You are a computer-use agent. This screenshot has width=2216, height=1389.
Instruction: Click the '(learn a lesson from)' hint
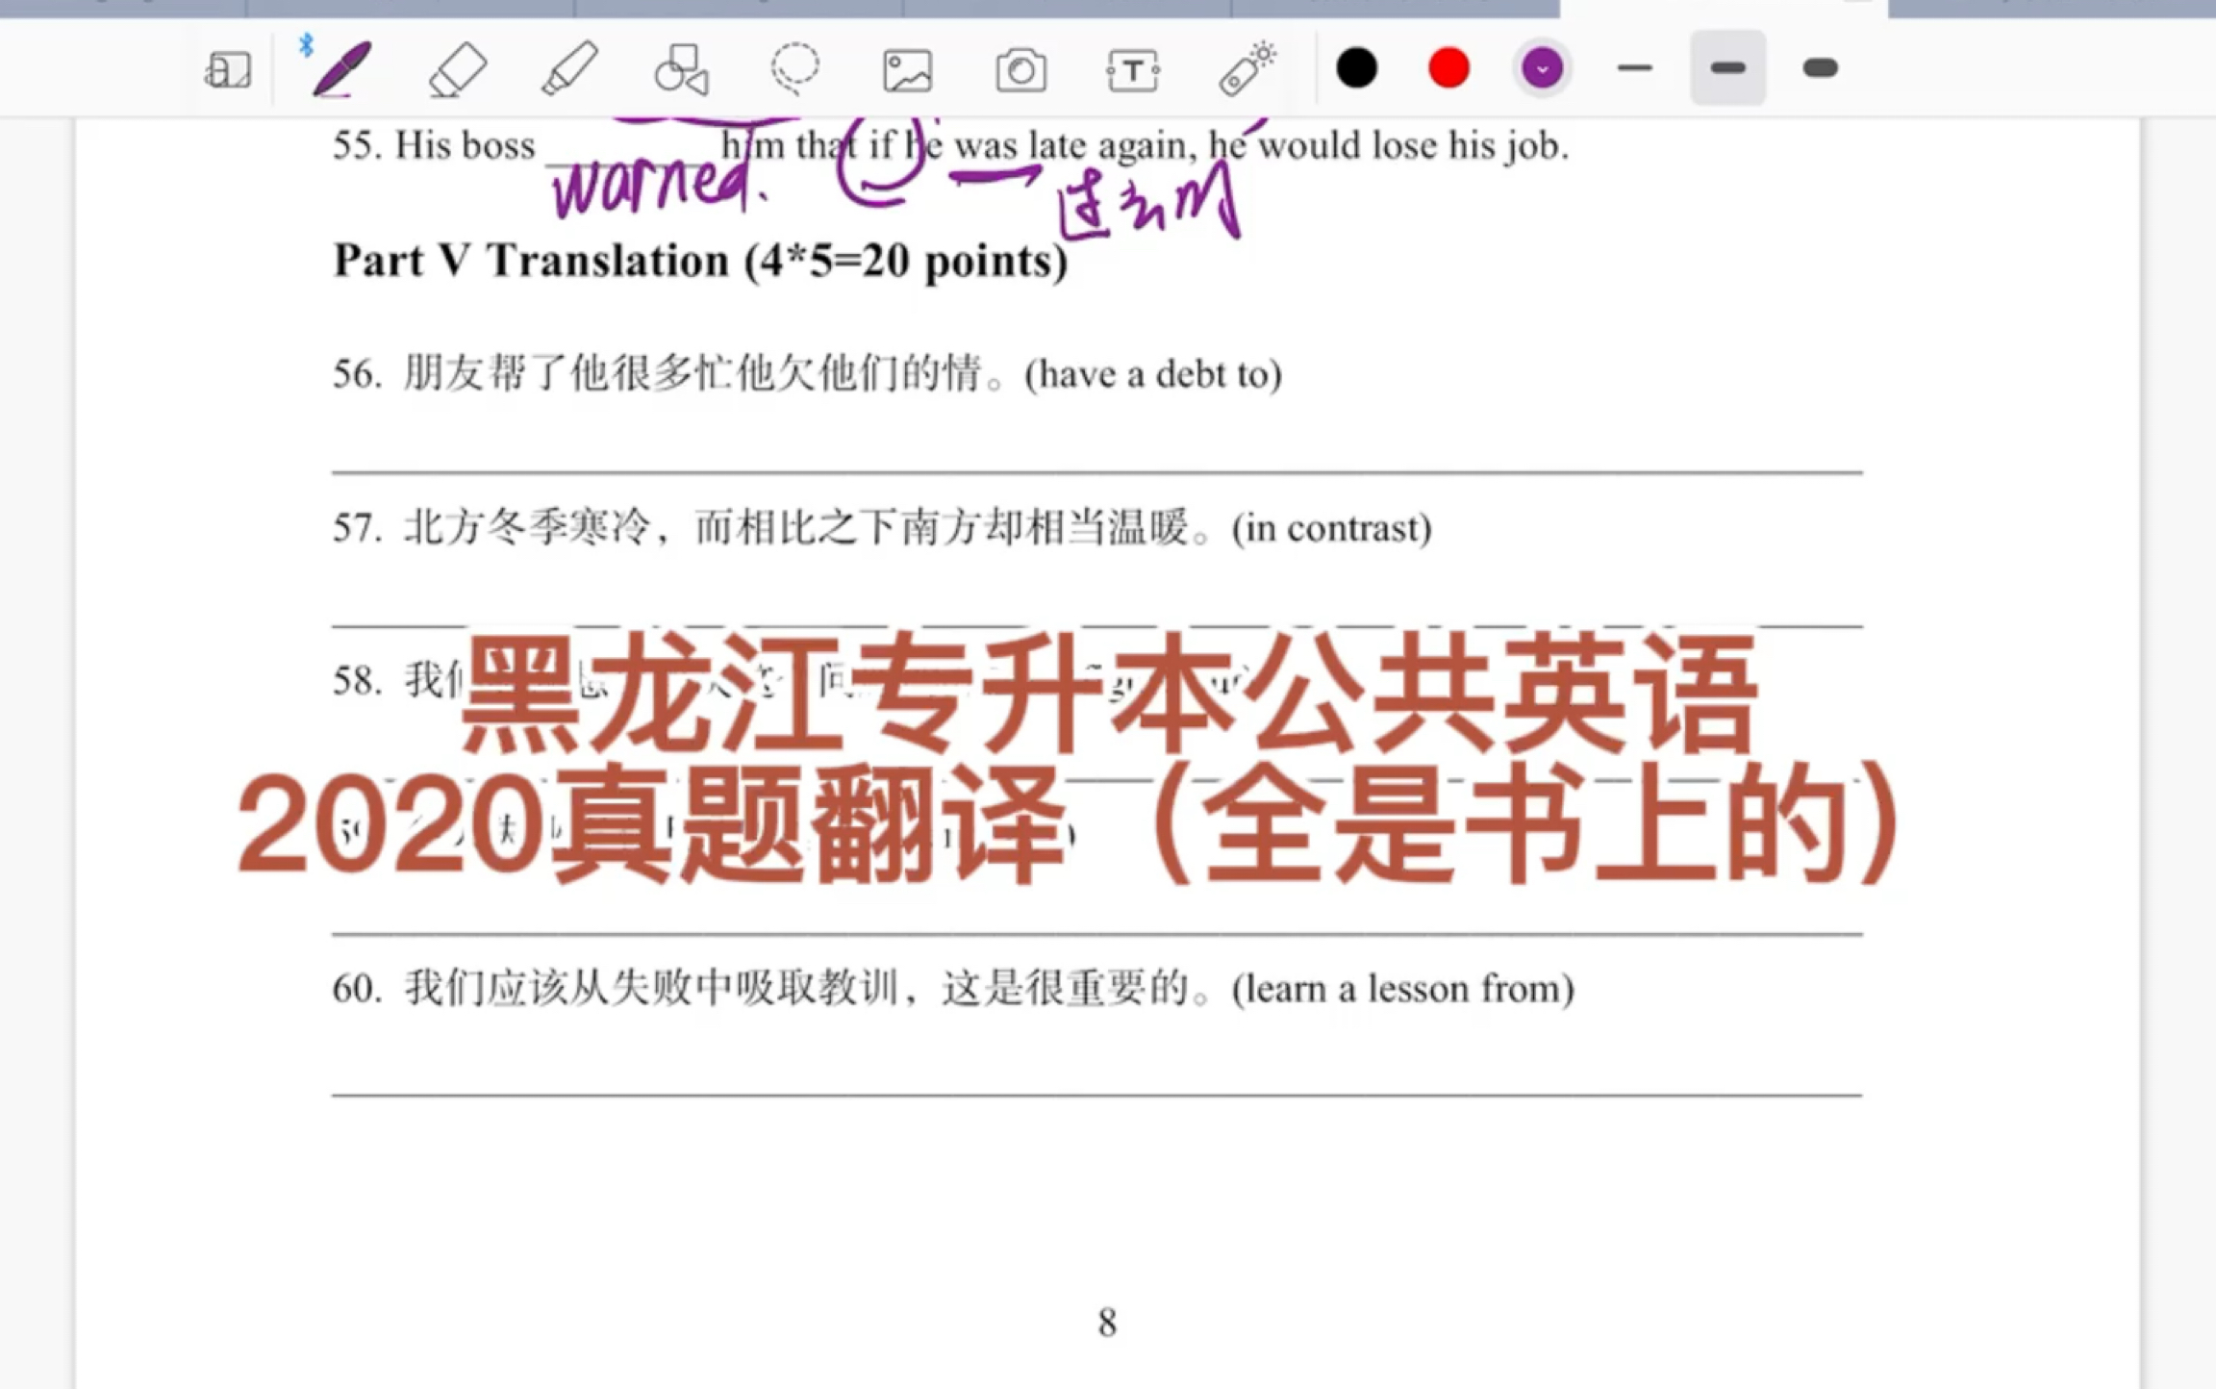pyautogui.click(x=1403, y=989)
